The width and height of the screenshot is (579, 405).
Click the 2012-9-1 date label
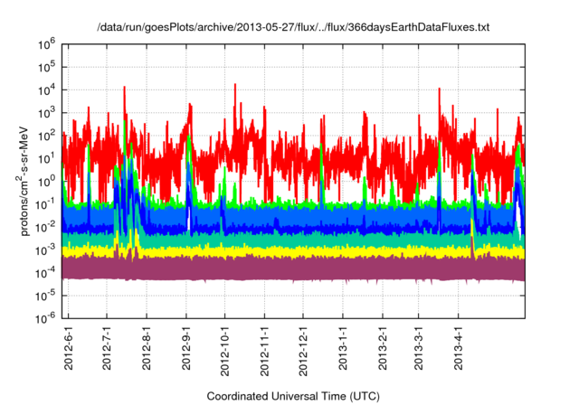tap(186, 347)
